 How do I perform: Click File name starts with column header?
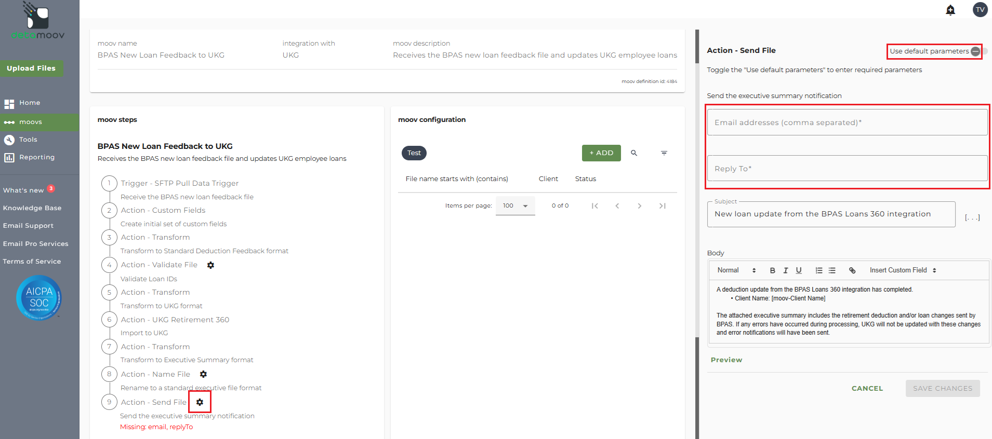coord(457,179)
